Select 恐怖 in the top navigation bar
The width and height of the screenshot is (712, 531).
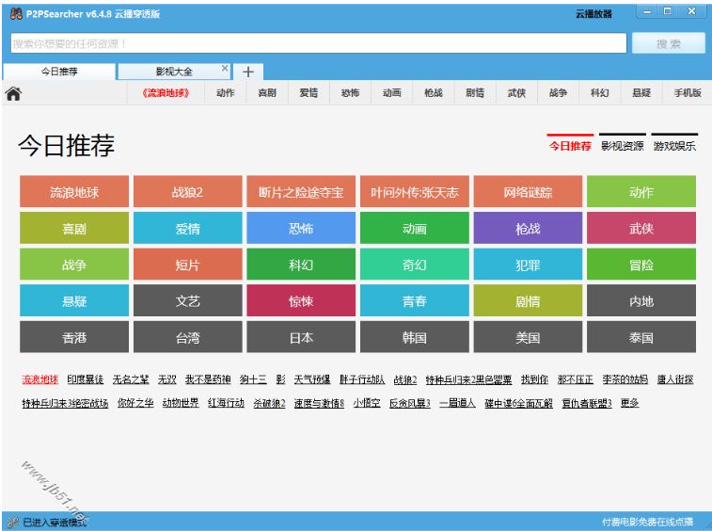[350, 93]
